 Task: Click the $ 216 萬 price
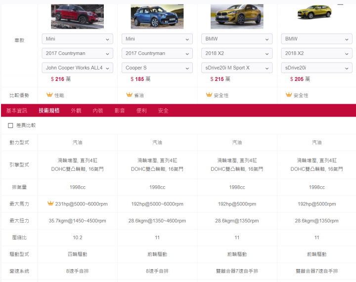61,79
